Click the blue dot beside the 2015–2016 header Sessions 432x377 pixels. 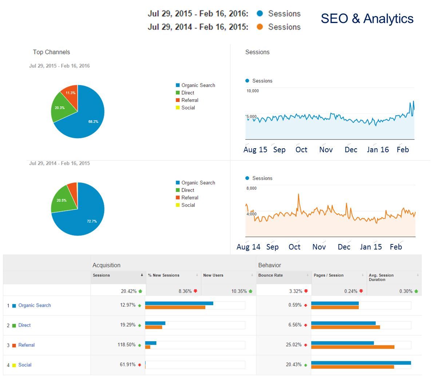pos(259,13)
